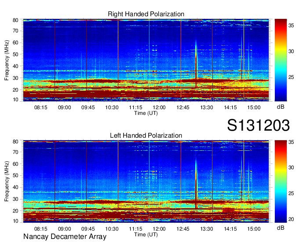
Task: Click the 09:00 time tick under Right Handed plot
Action: [65, 107]
